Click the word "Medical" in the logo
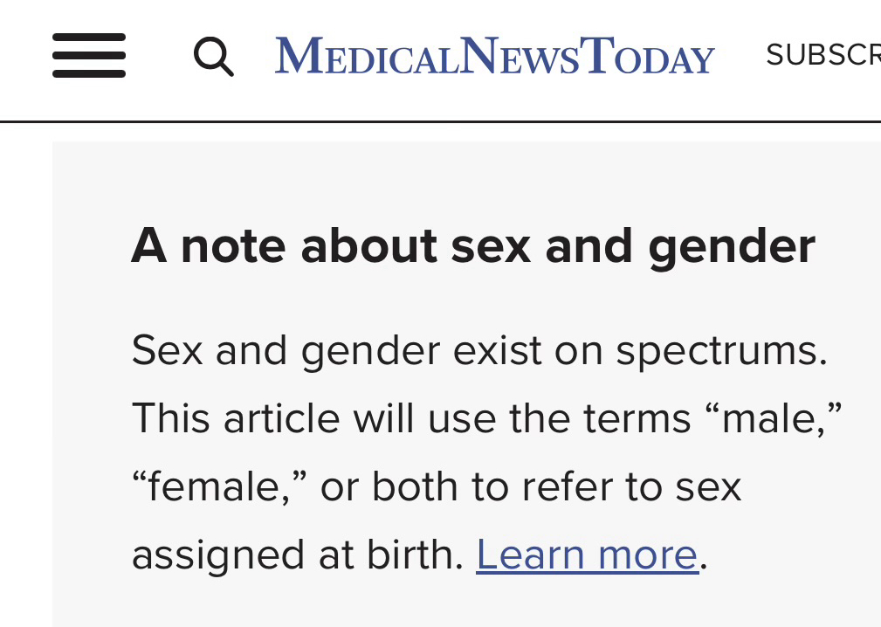The height and width of the screenshot is (627, 881). [x=367, y=55]
